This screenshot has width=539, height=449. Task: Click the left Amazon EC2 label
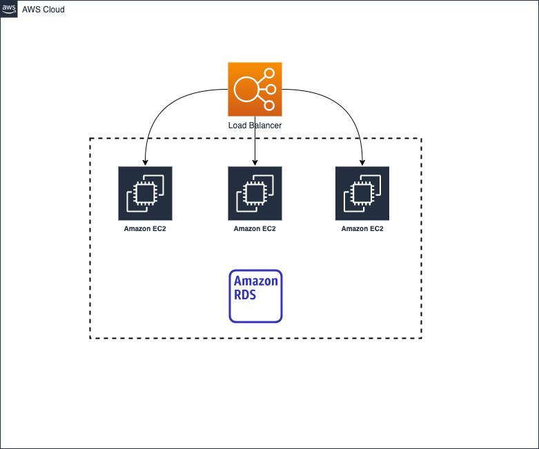coord(145,229)
